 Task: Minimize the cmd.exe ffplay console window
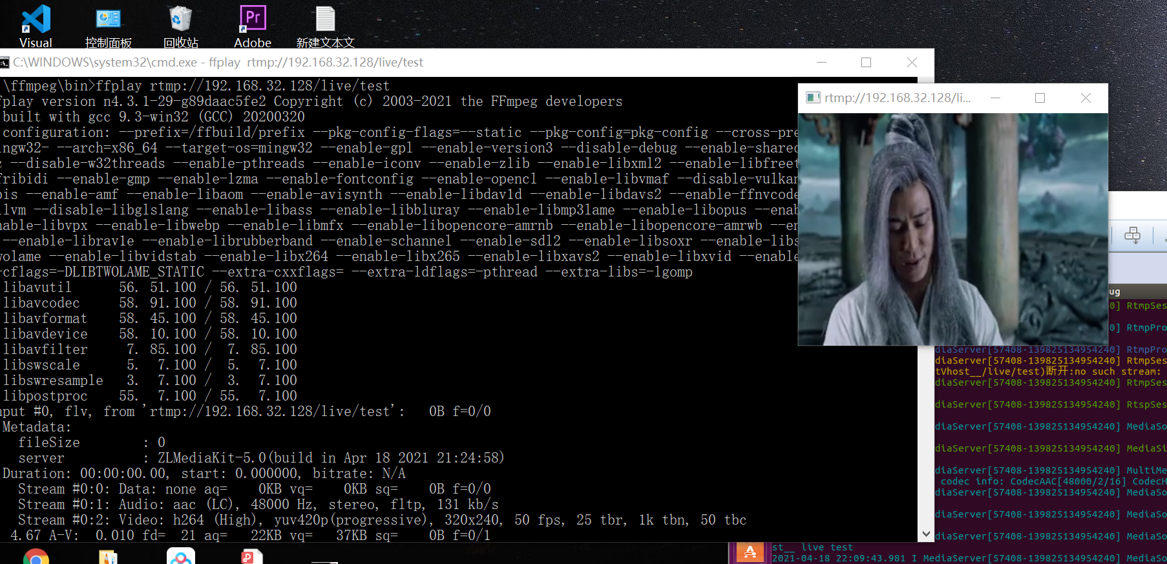[821, 63]
